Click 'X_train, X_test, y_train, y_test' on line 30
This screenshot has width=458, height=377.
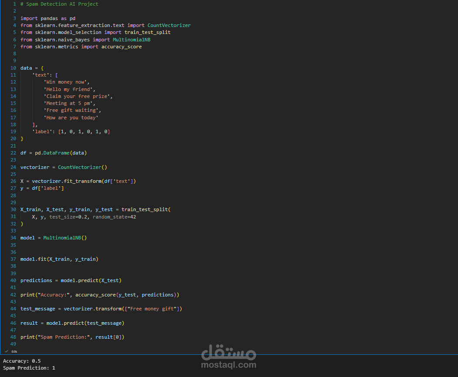pos(67,209)
